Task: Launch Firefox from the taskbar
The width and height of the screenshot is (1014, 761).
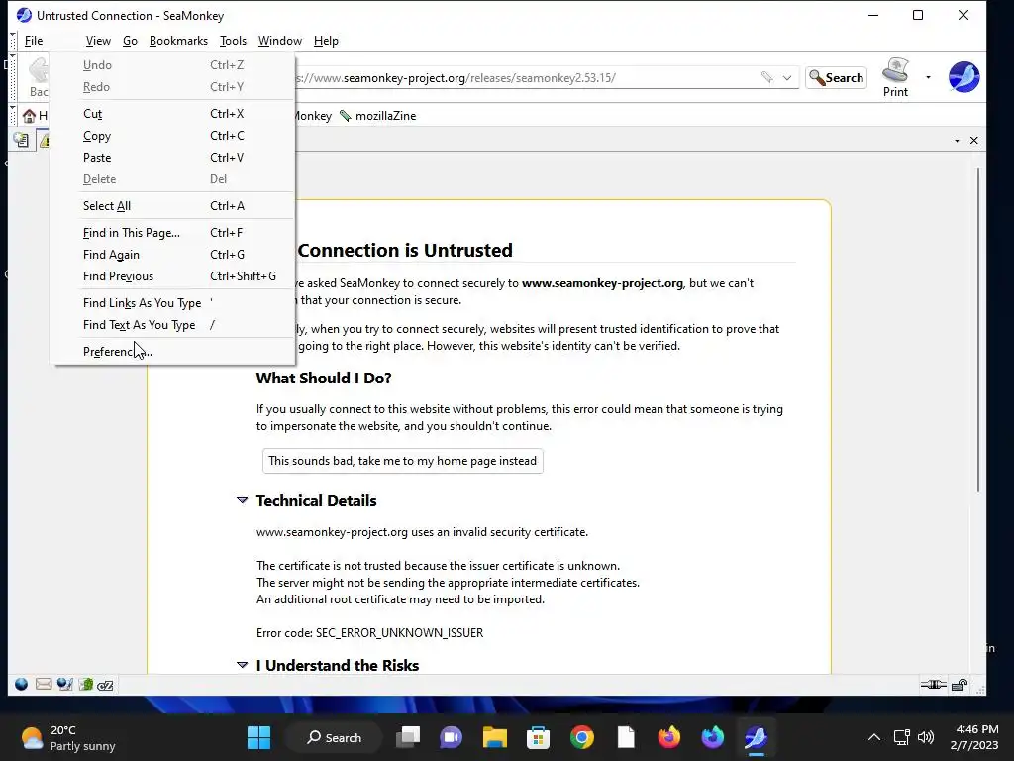Action: tap(669, 737)
